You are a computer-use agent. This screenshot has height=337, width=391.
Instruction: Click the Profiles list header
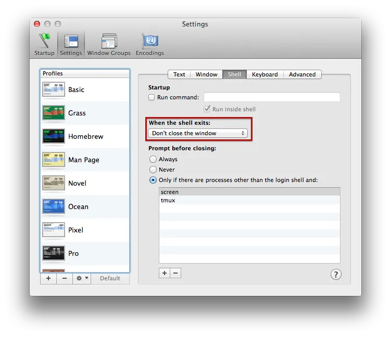point(85,73)
